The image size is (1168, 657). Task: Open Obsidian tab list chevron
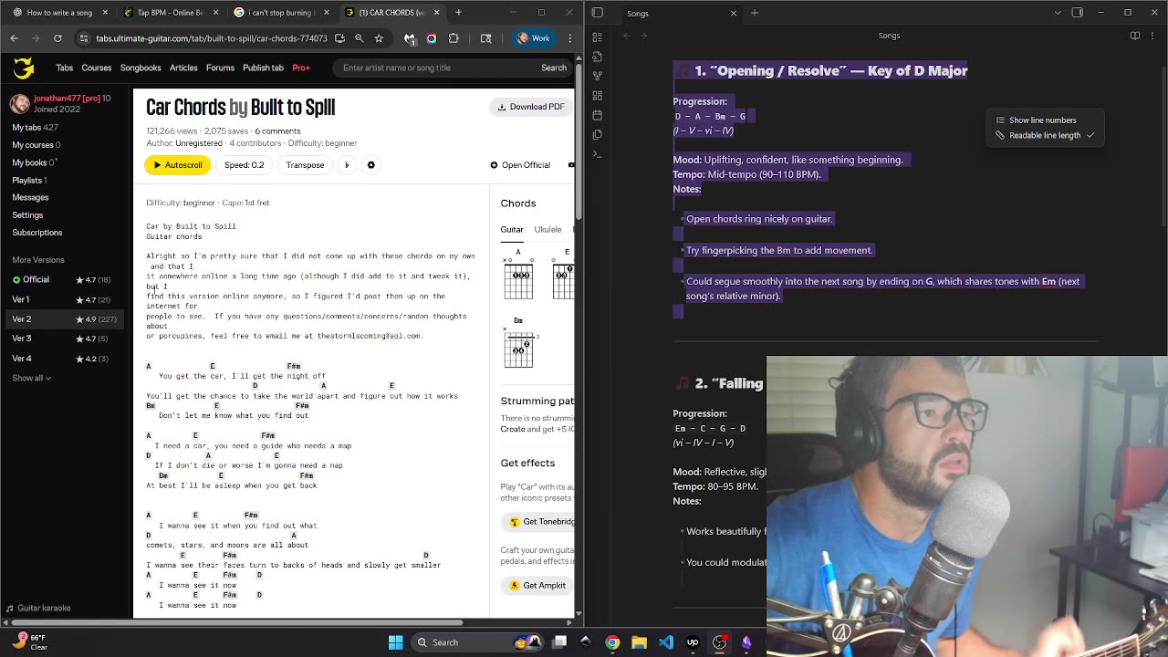[x=1058, y=13]
